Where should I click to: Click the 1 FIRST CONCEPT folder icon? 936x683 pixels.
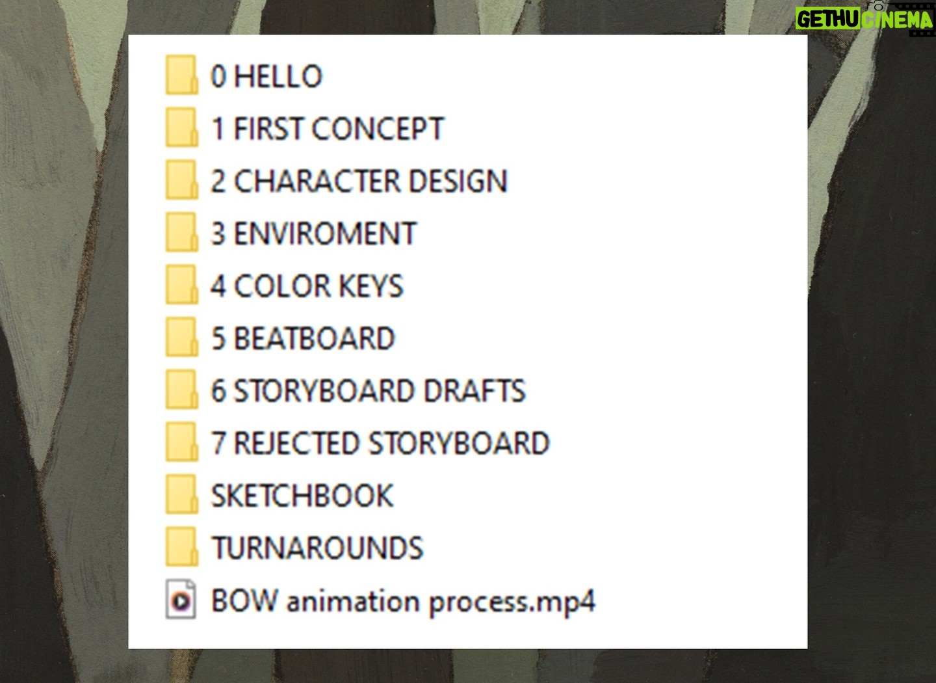(x=181, y=128)
